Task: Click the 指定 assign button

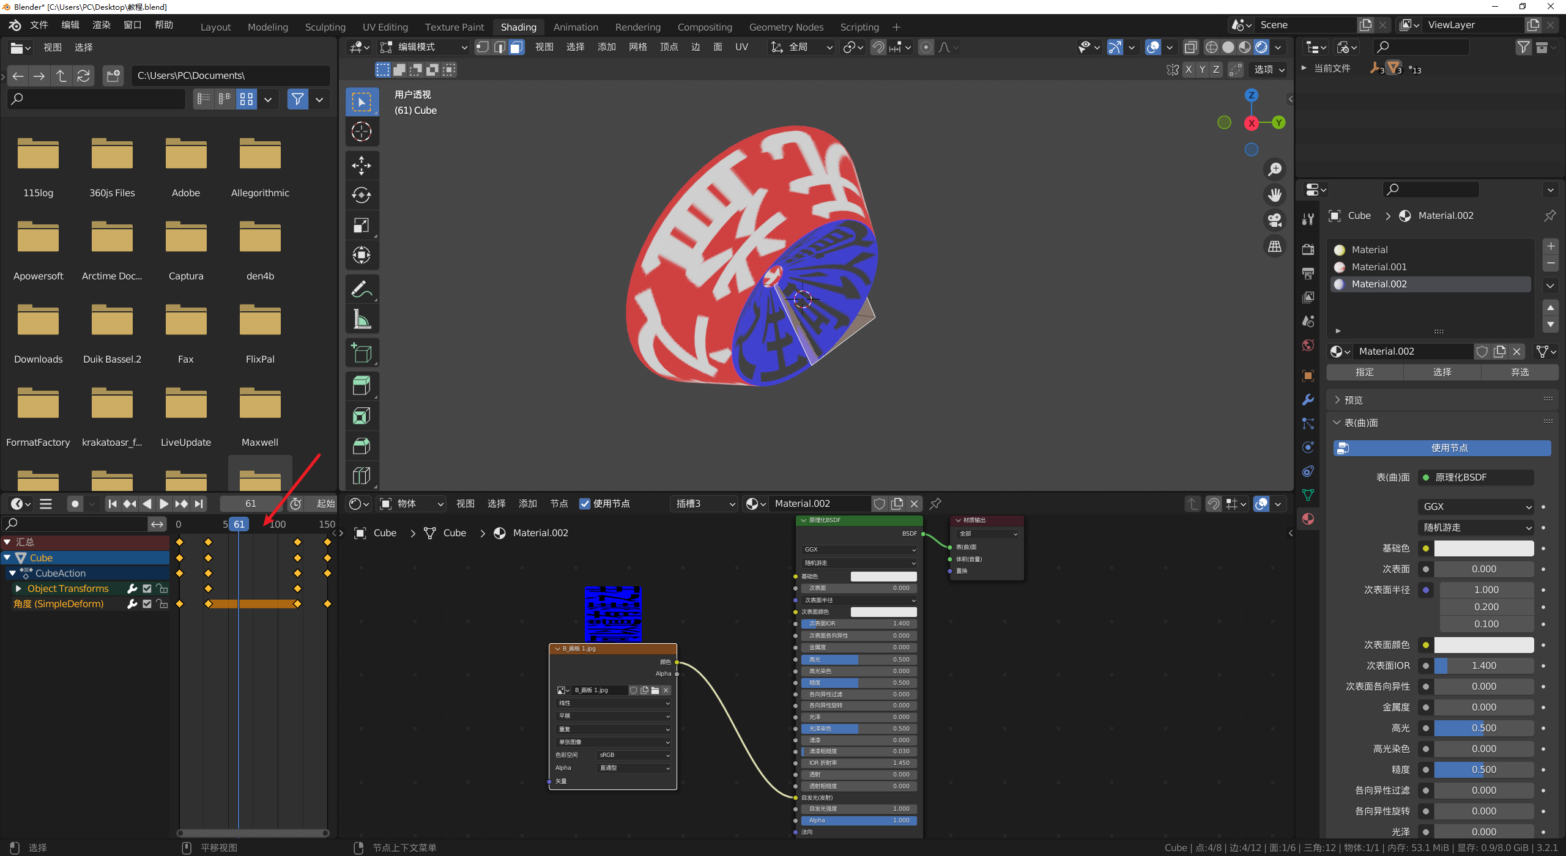Action: 1364,372
